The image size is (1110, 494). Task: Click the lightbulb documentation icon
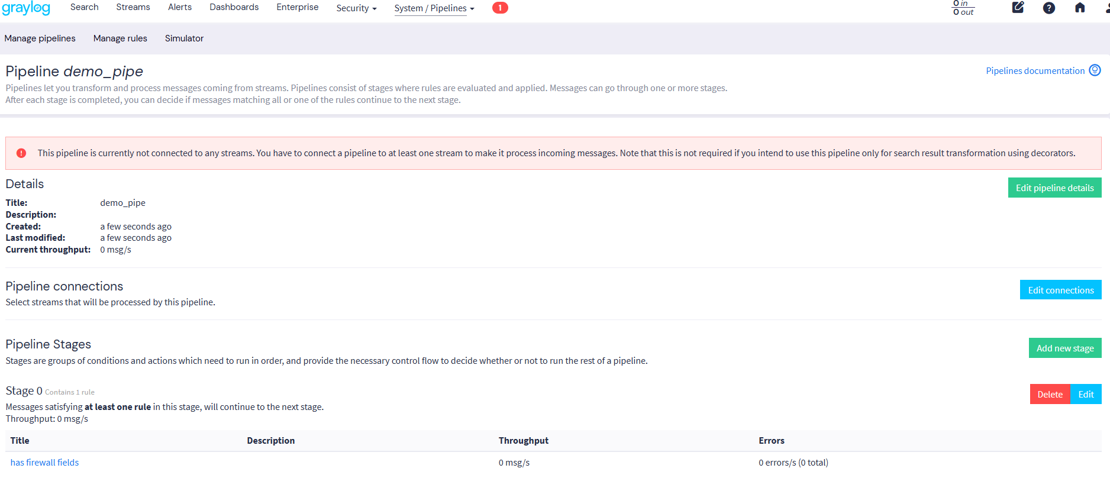(1095, 70)
